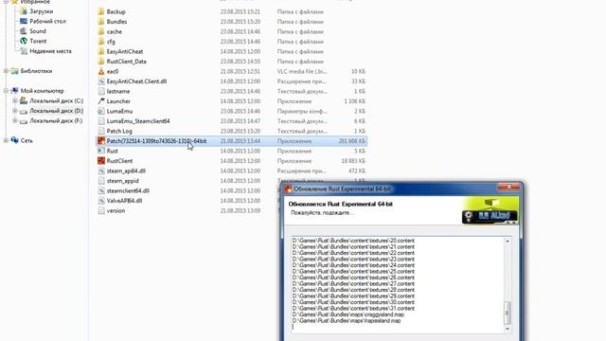Close the Rust Experimental updater window

coord(508,188)
